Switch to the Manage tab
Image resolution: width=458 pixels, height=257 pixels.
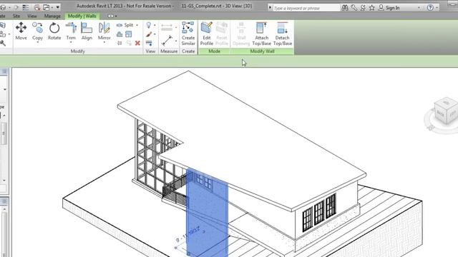pos(52,16)
